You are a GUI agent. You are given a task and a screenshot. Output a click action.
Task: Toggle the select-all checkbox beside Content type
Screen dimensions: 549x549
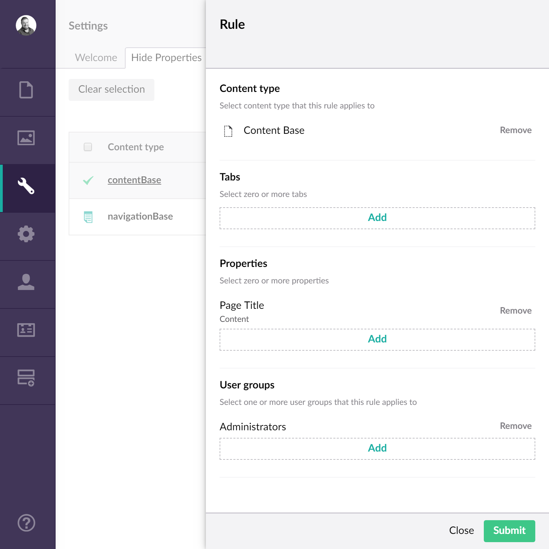(88, 147)
